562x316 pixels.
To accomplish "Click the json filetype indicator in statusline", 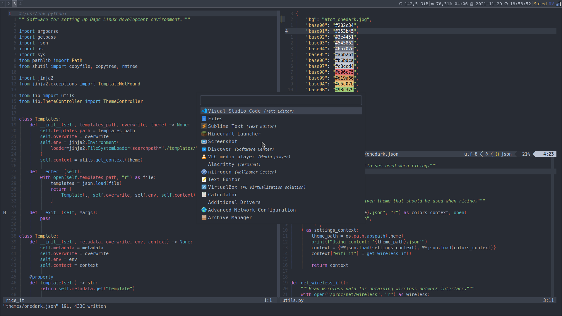I will coord(506,154).
